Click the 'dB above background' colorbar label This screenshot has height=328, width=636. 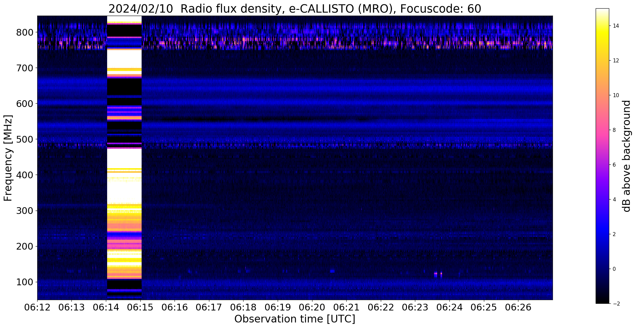pyautogui.click(x=627, y=156)
